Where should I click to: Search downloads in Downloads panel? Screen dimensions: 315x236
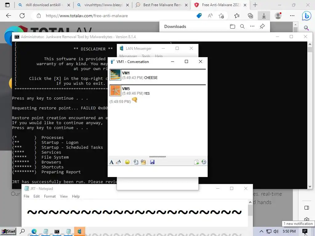(242, 26)
